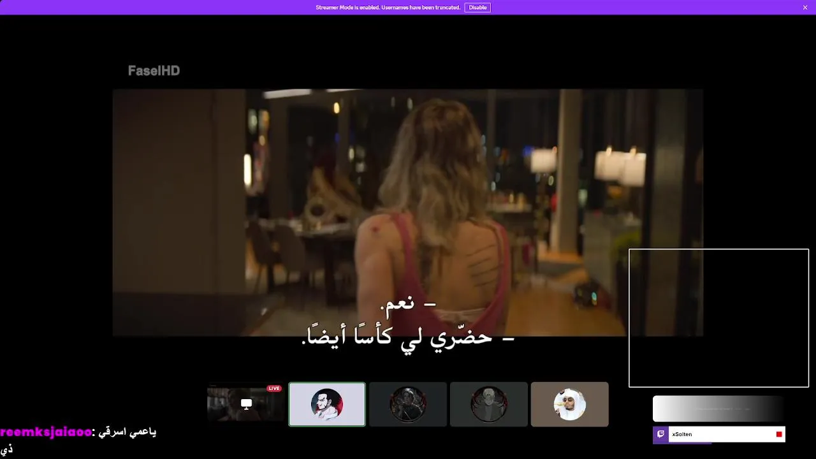The image size is (816, 459).
Task: Click the gradient bar above xSolten
Action: pos(718,409)
